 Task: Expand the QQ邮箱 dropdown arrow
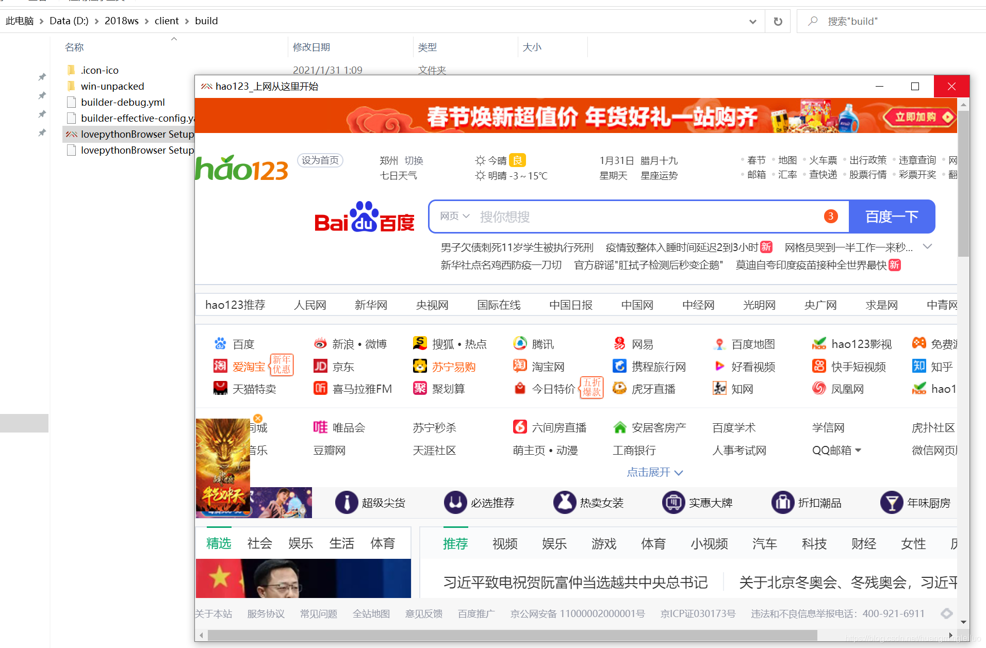(x=859, y=450)
